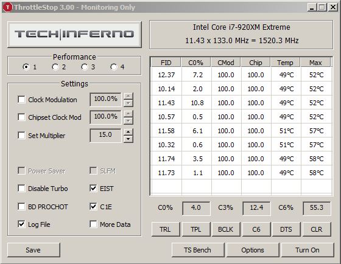Decrease Set Multiplier with down arrow

(x=128, y=139)
